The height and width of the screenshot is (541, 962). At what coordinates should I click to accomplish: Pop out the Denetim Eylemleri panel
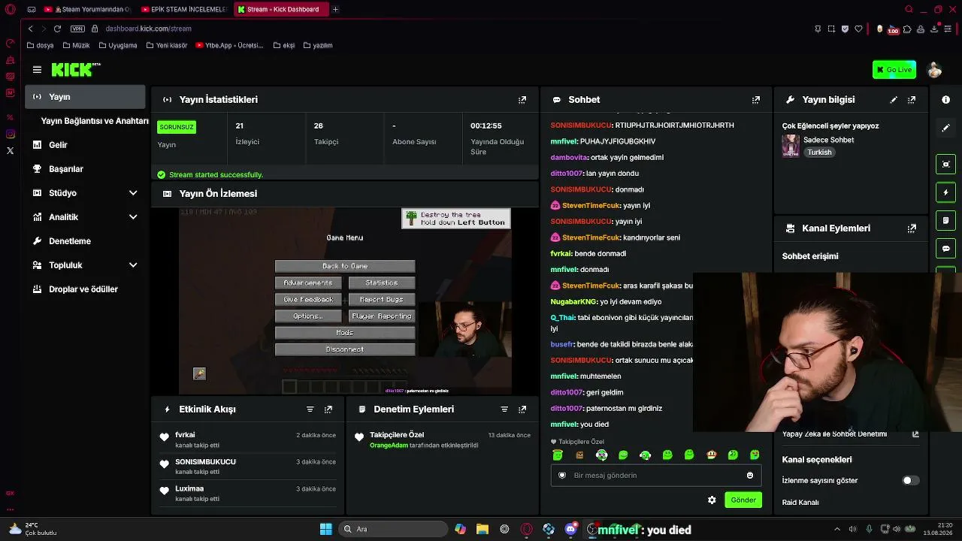(x=522, y=410)
